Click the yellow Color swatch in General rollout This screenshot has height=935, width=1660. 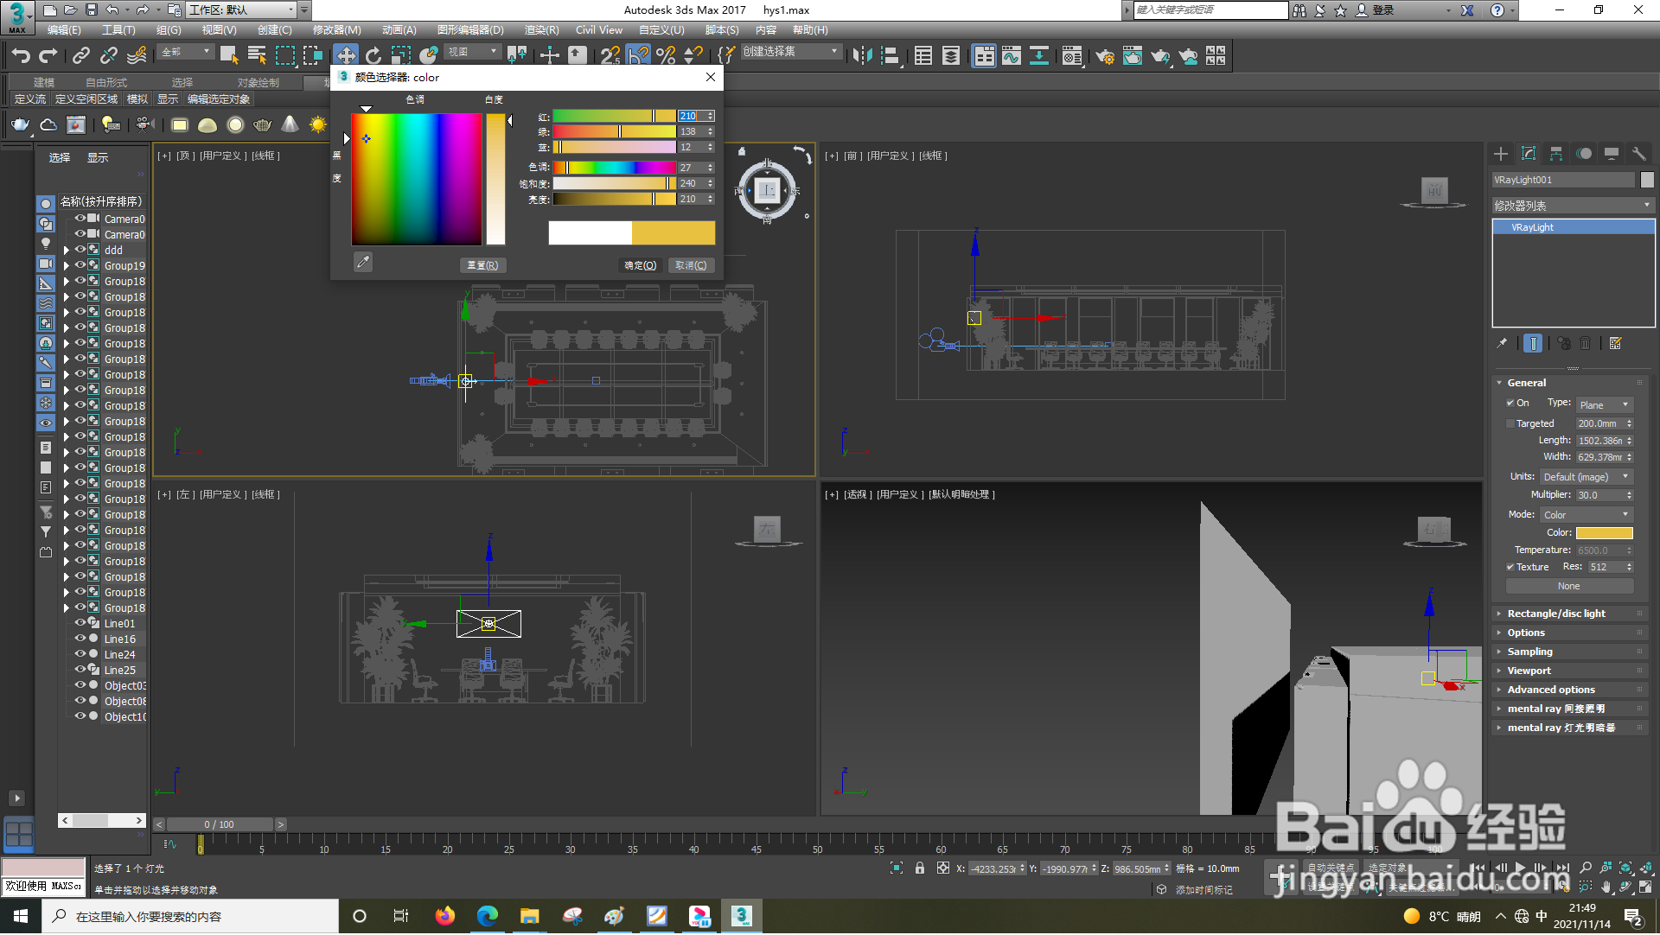click(1604, 534)
